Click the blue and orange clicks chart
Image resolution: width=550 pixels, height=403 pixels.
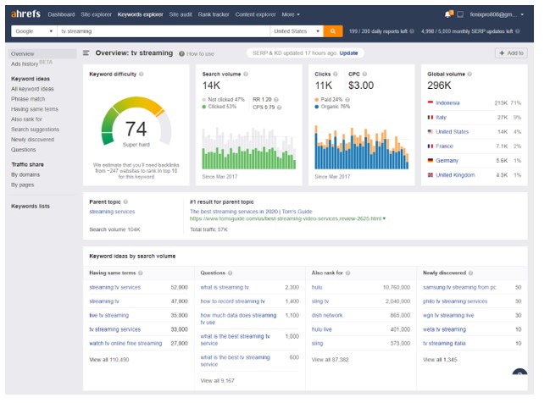pos(361,147)
